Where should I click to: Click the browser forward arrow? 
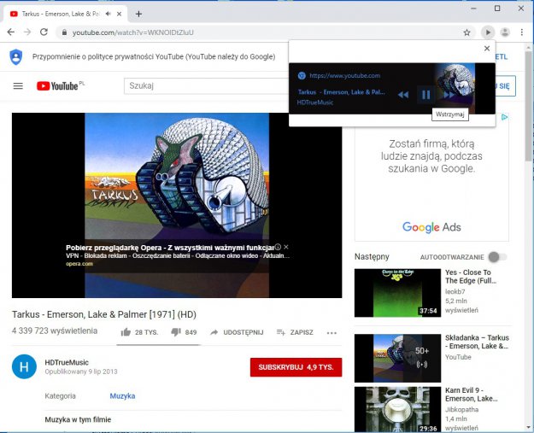click(27, 32)
